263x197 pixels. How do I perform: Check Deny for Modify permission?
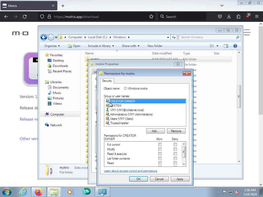175,149
